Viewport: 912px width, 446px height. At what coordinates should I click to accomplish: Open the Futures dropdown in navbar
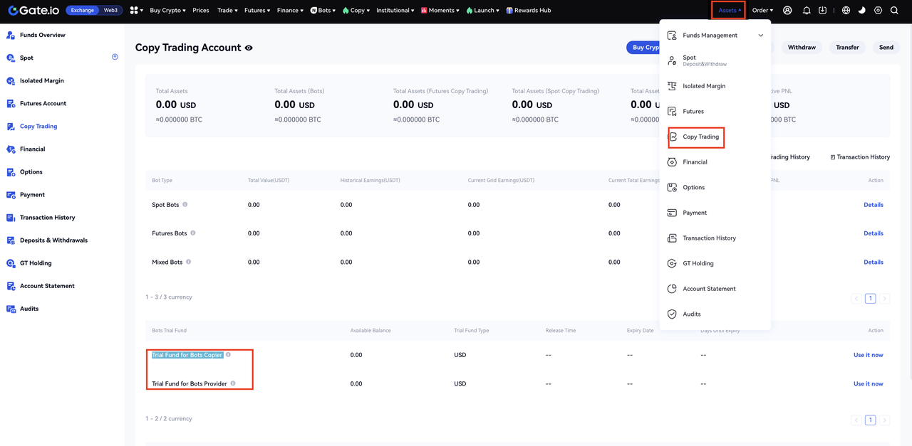[256, 11]
